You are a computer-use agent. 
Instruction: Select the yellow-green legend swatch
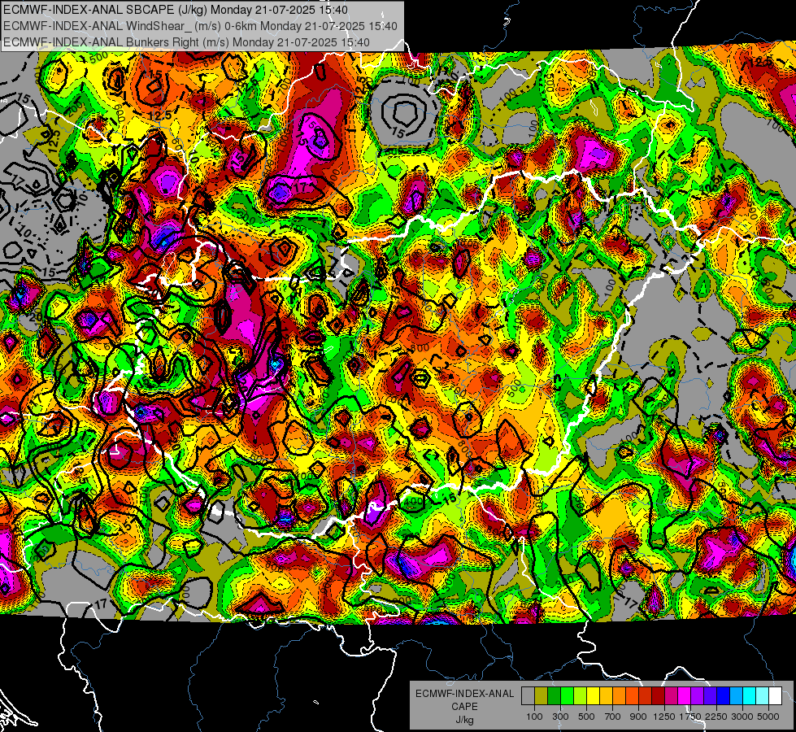[x=581, y=695]
